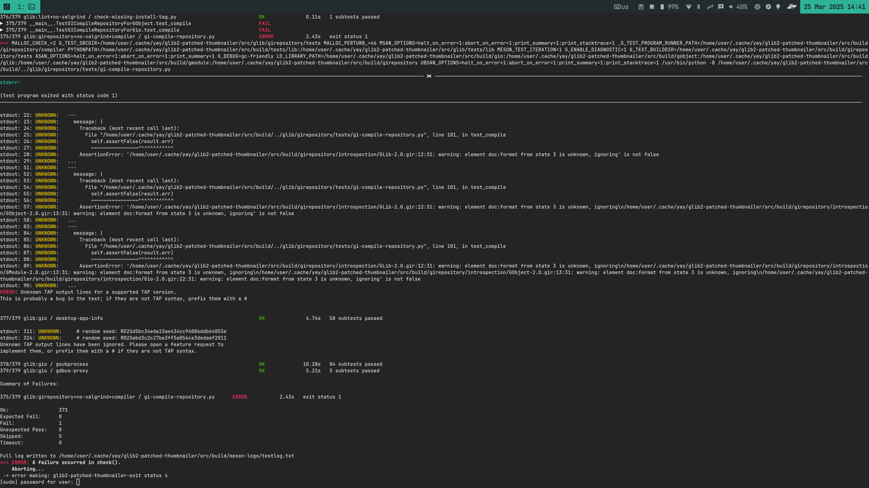This screenshot has width=869, height=488.
Task: Open the date and time '25 Mar 2025 14:41'
Action: click(834, 7)
